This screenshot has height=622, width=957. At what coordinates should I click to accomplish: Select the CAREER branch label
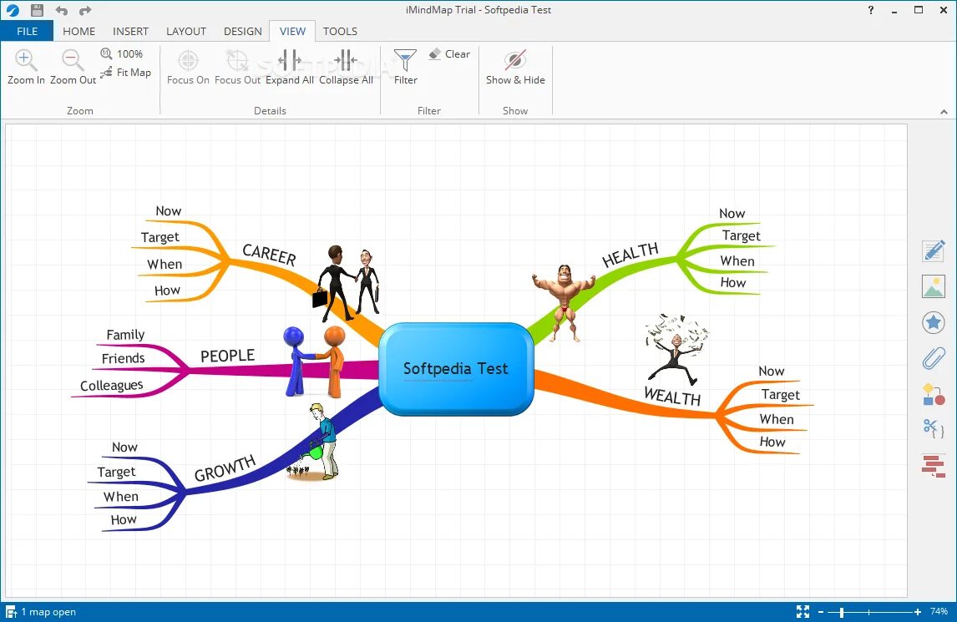[x=269, y=255]
